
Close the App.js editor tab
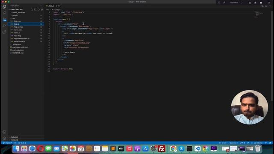coord(59,6)
